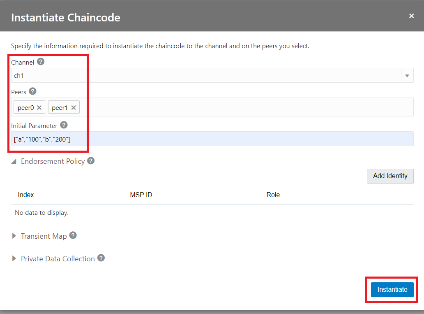Image resolution: width=424 pixels, height=314 pixels.
Task: Close the Instantiate Chaincode dialog
Action: 411,16
